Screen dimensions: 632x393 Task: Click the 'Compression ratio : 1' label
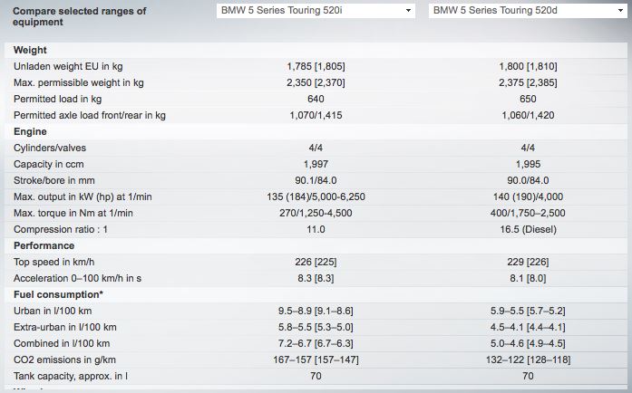click(x=61, y=229)
